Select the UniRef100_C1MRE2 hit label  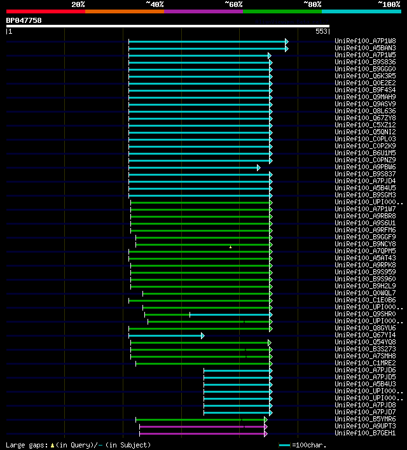pos(365,363)
